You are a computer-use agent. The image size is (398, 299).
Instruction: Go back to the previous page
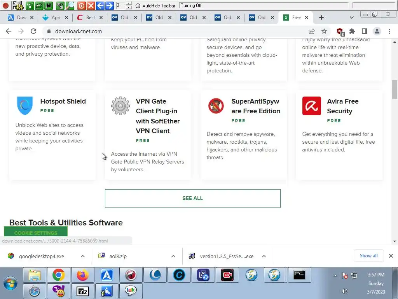[9, 31]
